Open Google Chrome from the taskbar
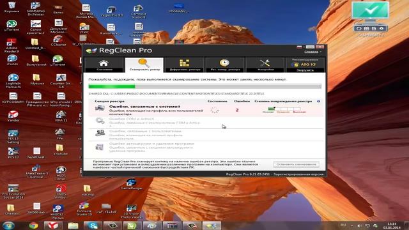Viewport: 409px width, 230px height. [33, 226]
